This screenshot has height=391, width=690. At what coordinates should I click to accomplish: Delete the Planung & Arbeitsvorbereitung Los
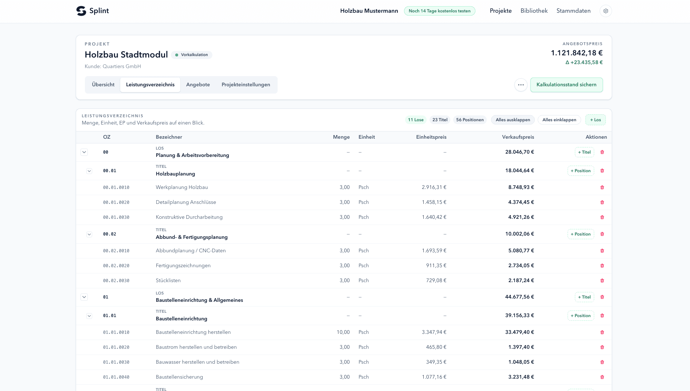pyautogui.click(x=602, y=152)
